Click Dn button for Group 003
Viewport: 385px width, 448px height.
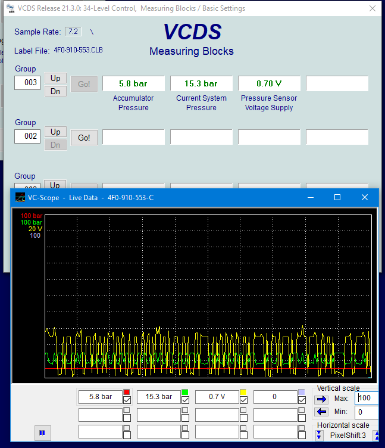tap(55, 91)
